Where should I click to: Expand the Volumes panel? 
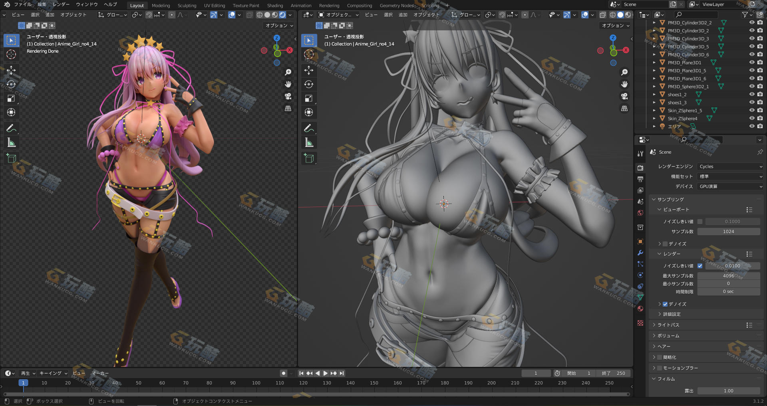(x=654, y=336)
